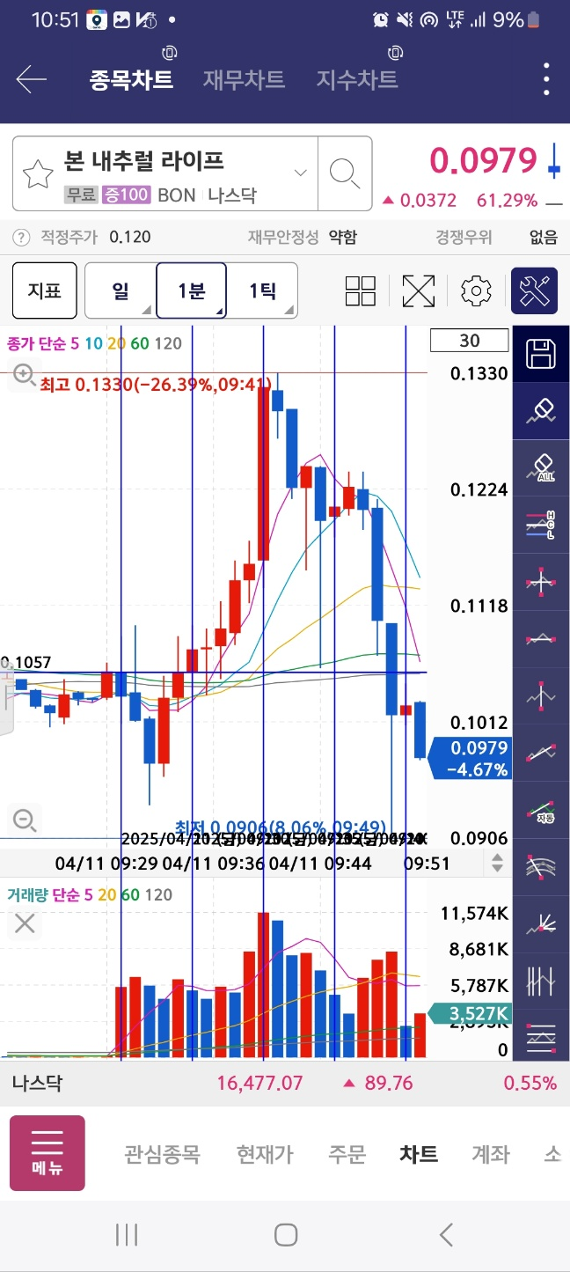Tap the 3,527K volume tag

tap(471, 1015)
